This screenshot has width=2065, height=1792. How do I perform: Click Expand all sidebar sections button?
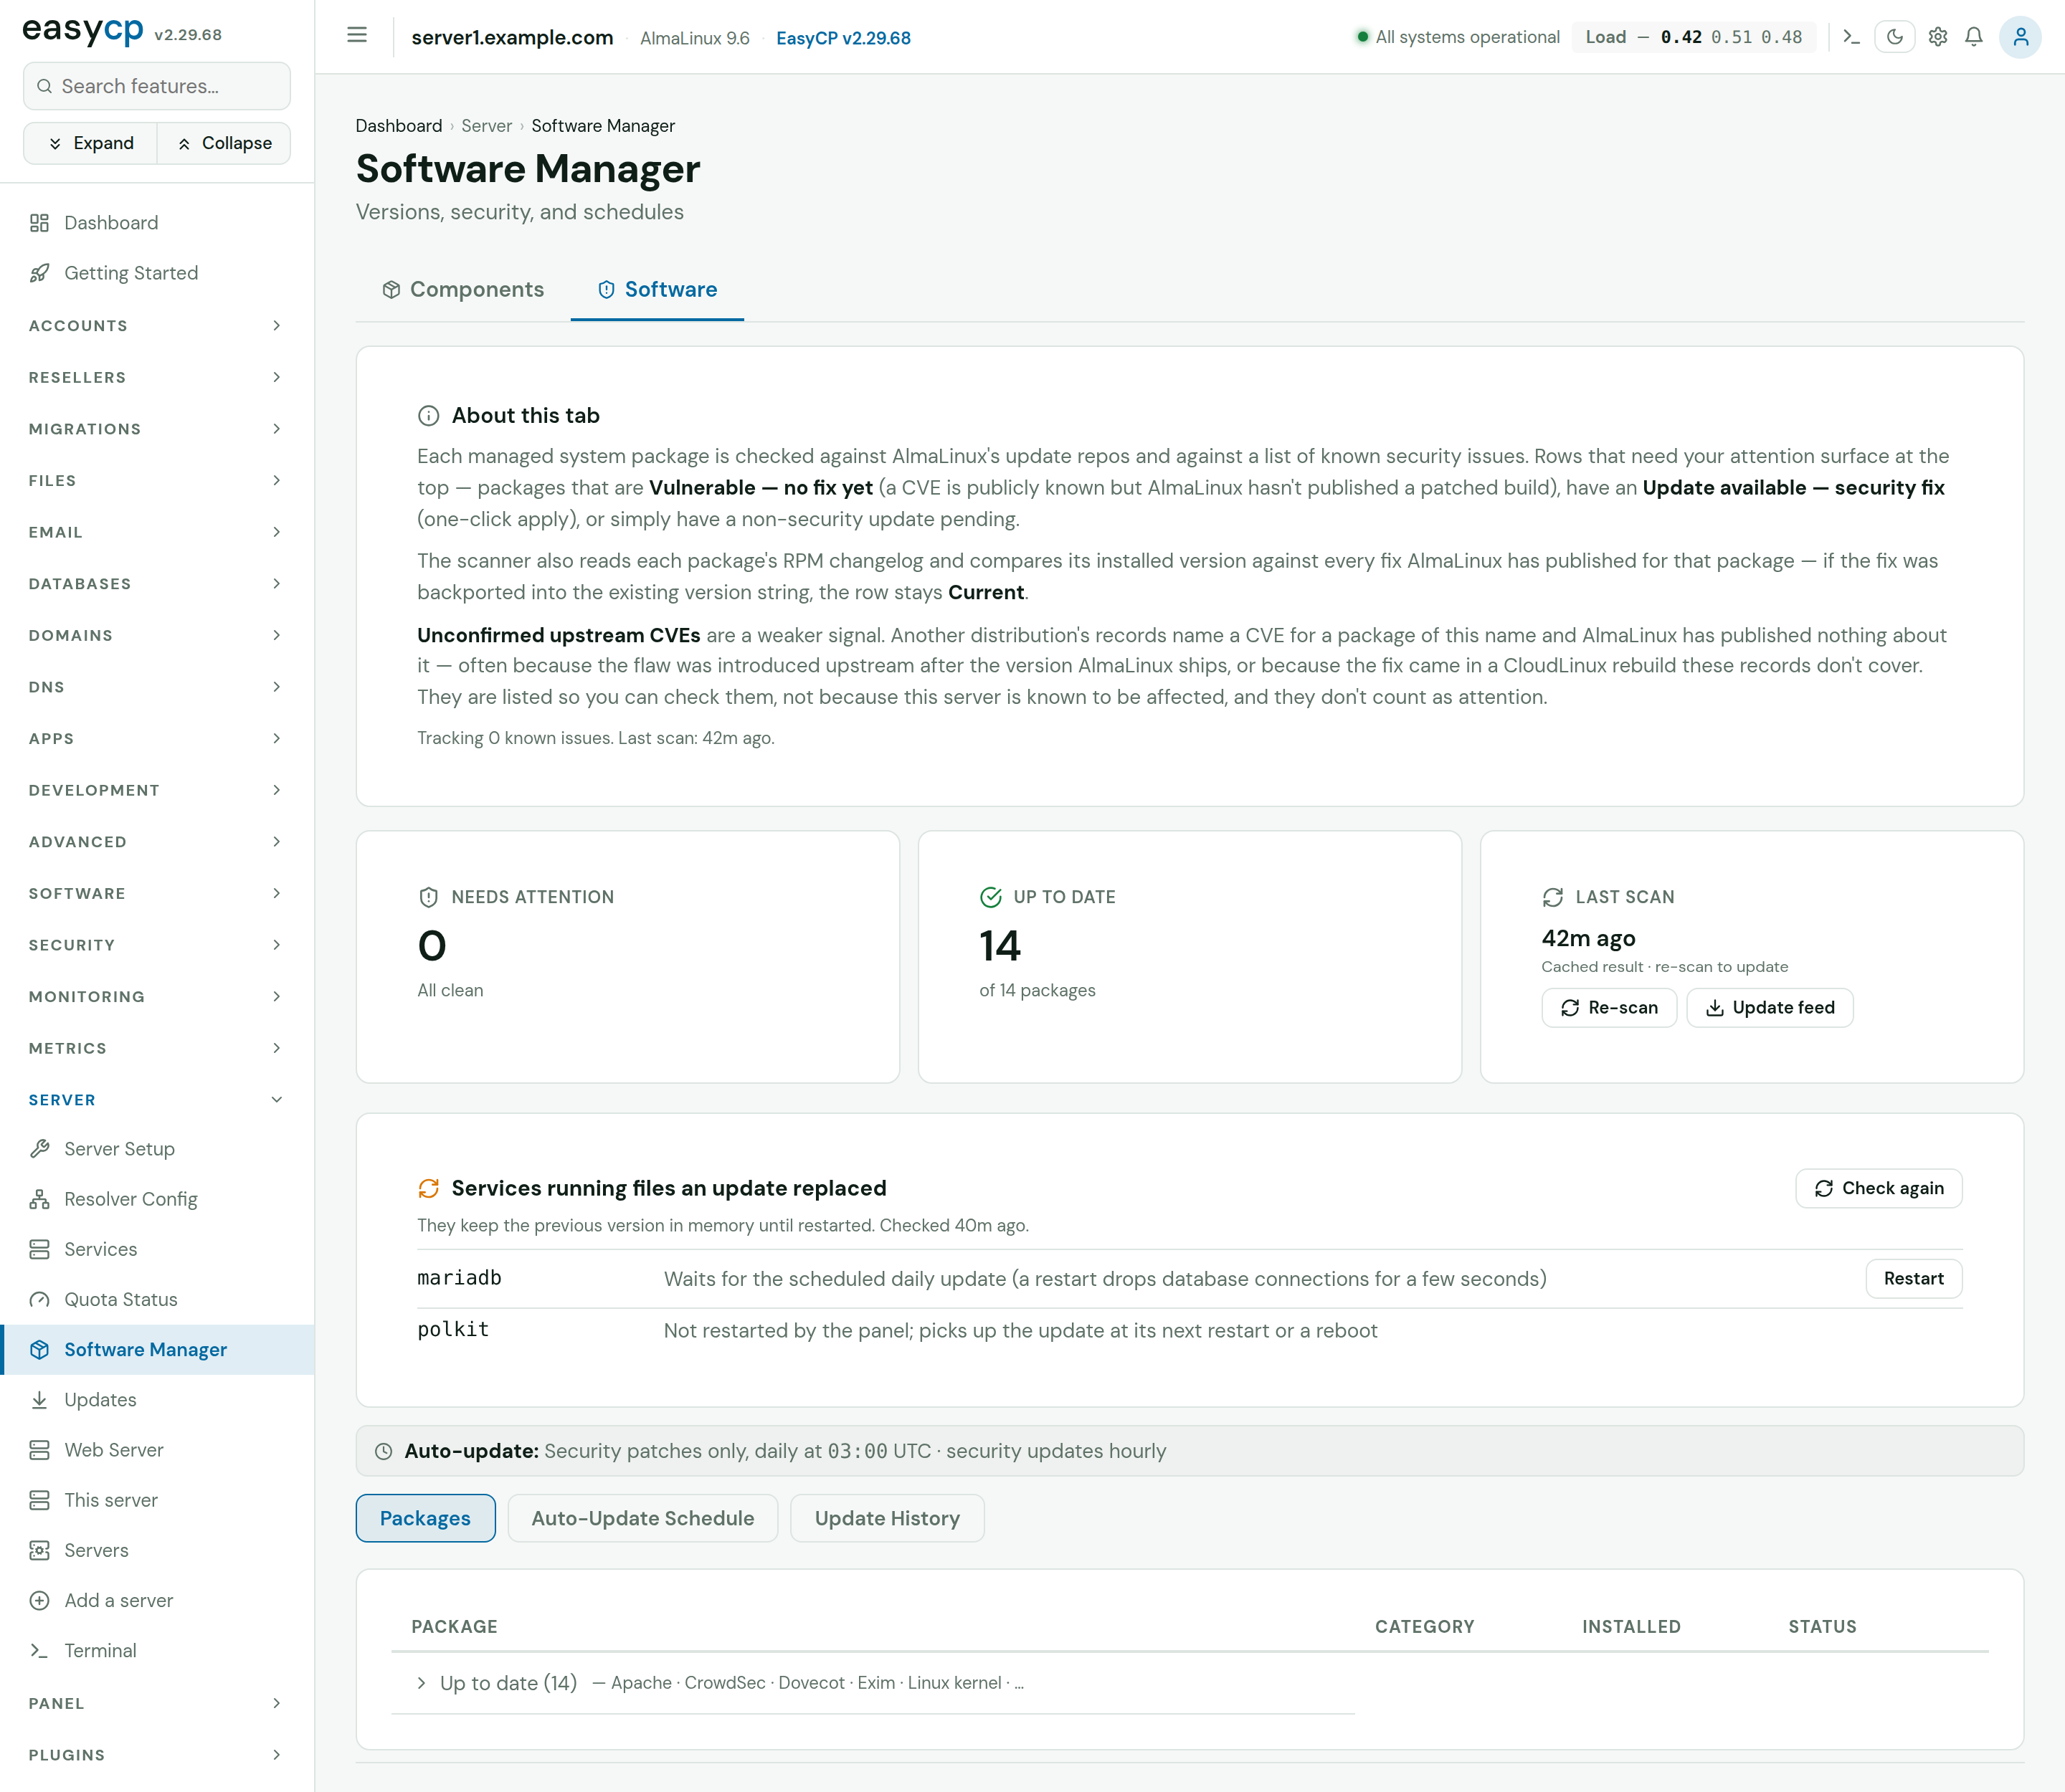click(x=91, y=143)
